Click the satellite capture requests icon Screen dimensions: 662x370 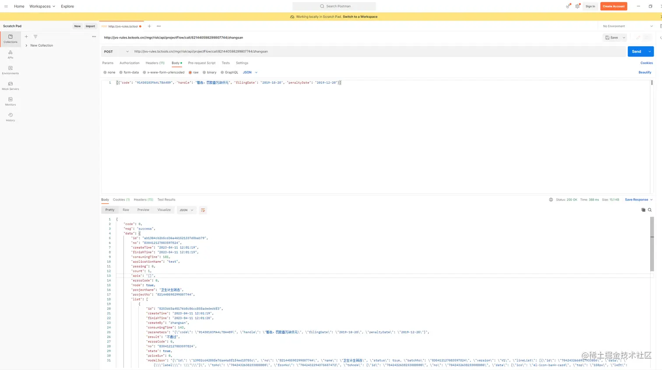point(568,6)
